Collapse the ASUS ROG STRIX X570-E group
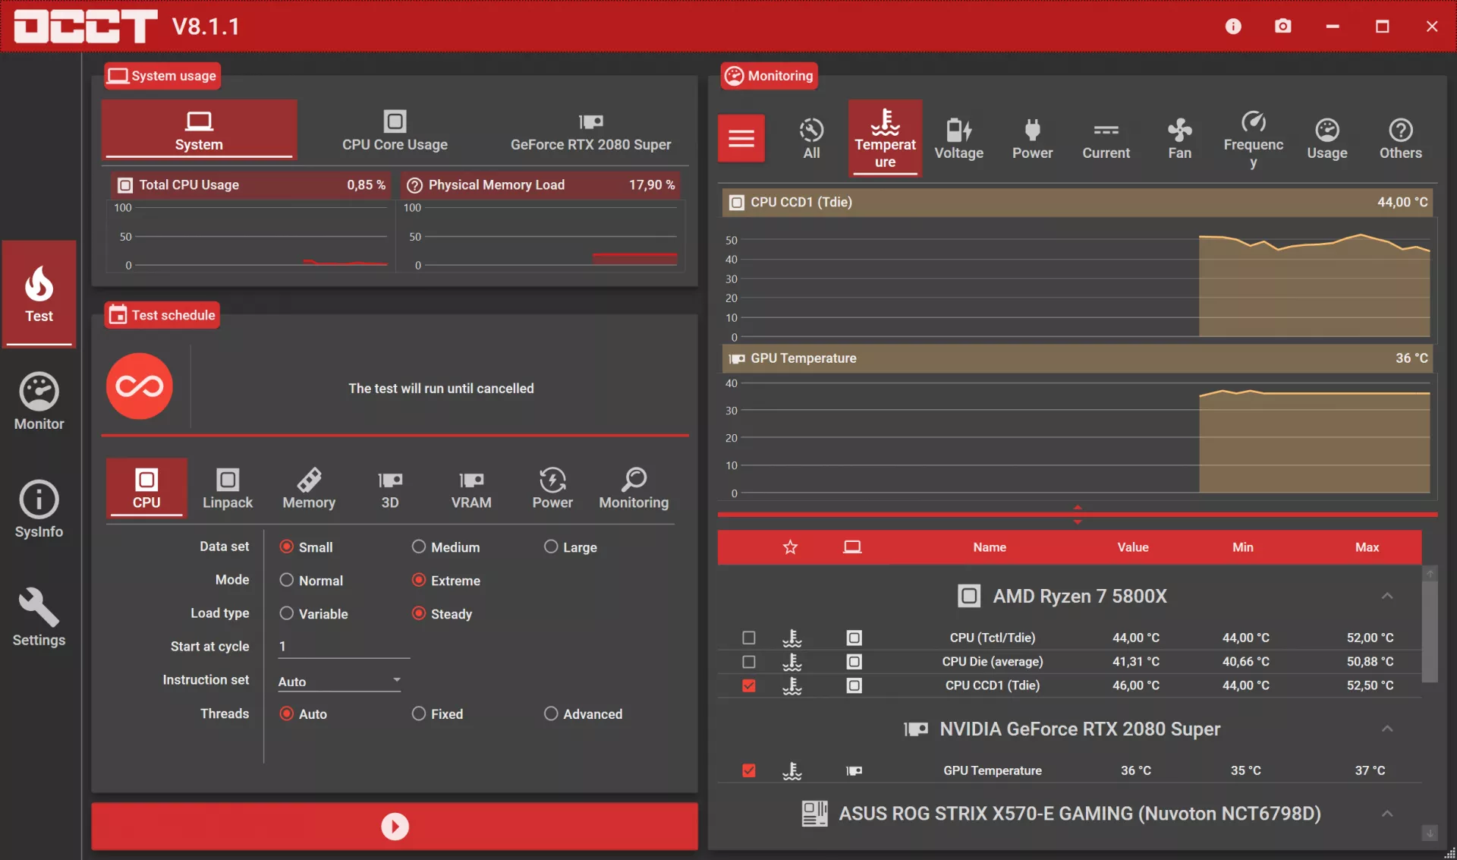This screenshot has height=860, width=1457. pos(1386,814)
